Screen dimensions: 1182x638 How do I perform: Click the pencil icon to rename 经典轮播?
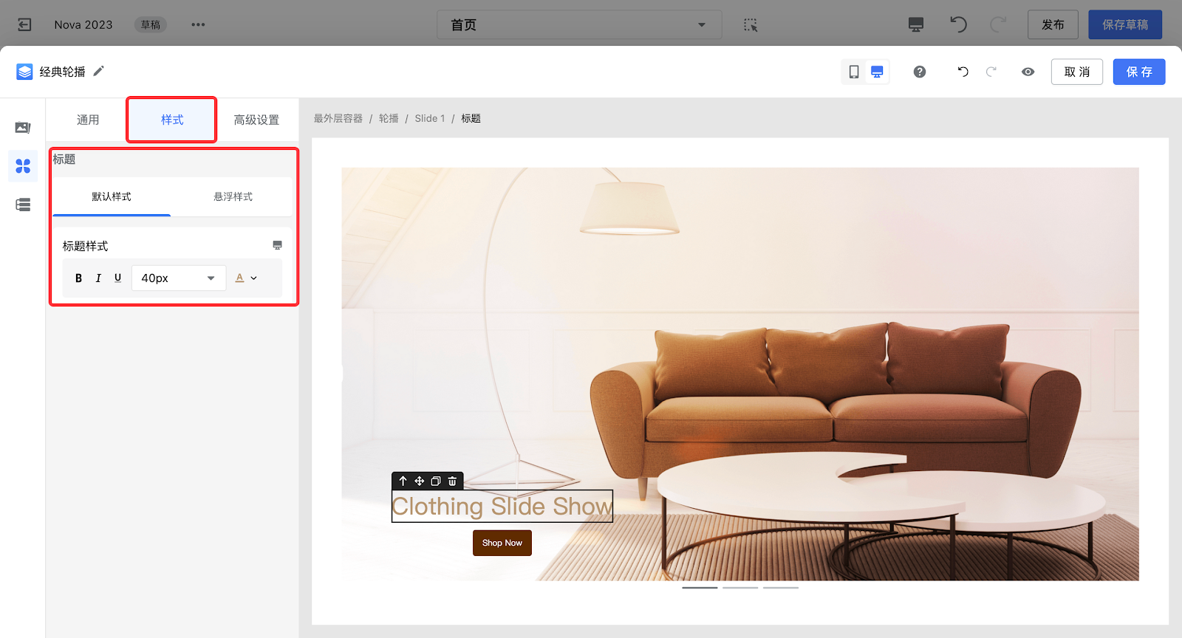tap(98, 71)
